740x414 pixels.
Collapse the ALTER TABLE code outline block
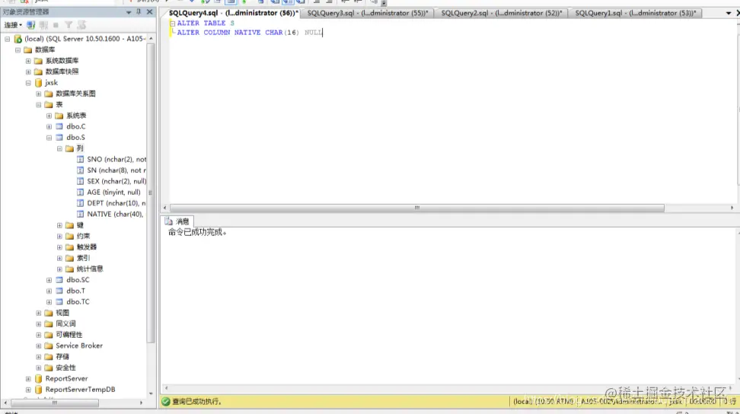[x=172, y=23]
